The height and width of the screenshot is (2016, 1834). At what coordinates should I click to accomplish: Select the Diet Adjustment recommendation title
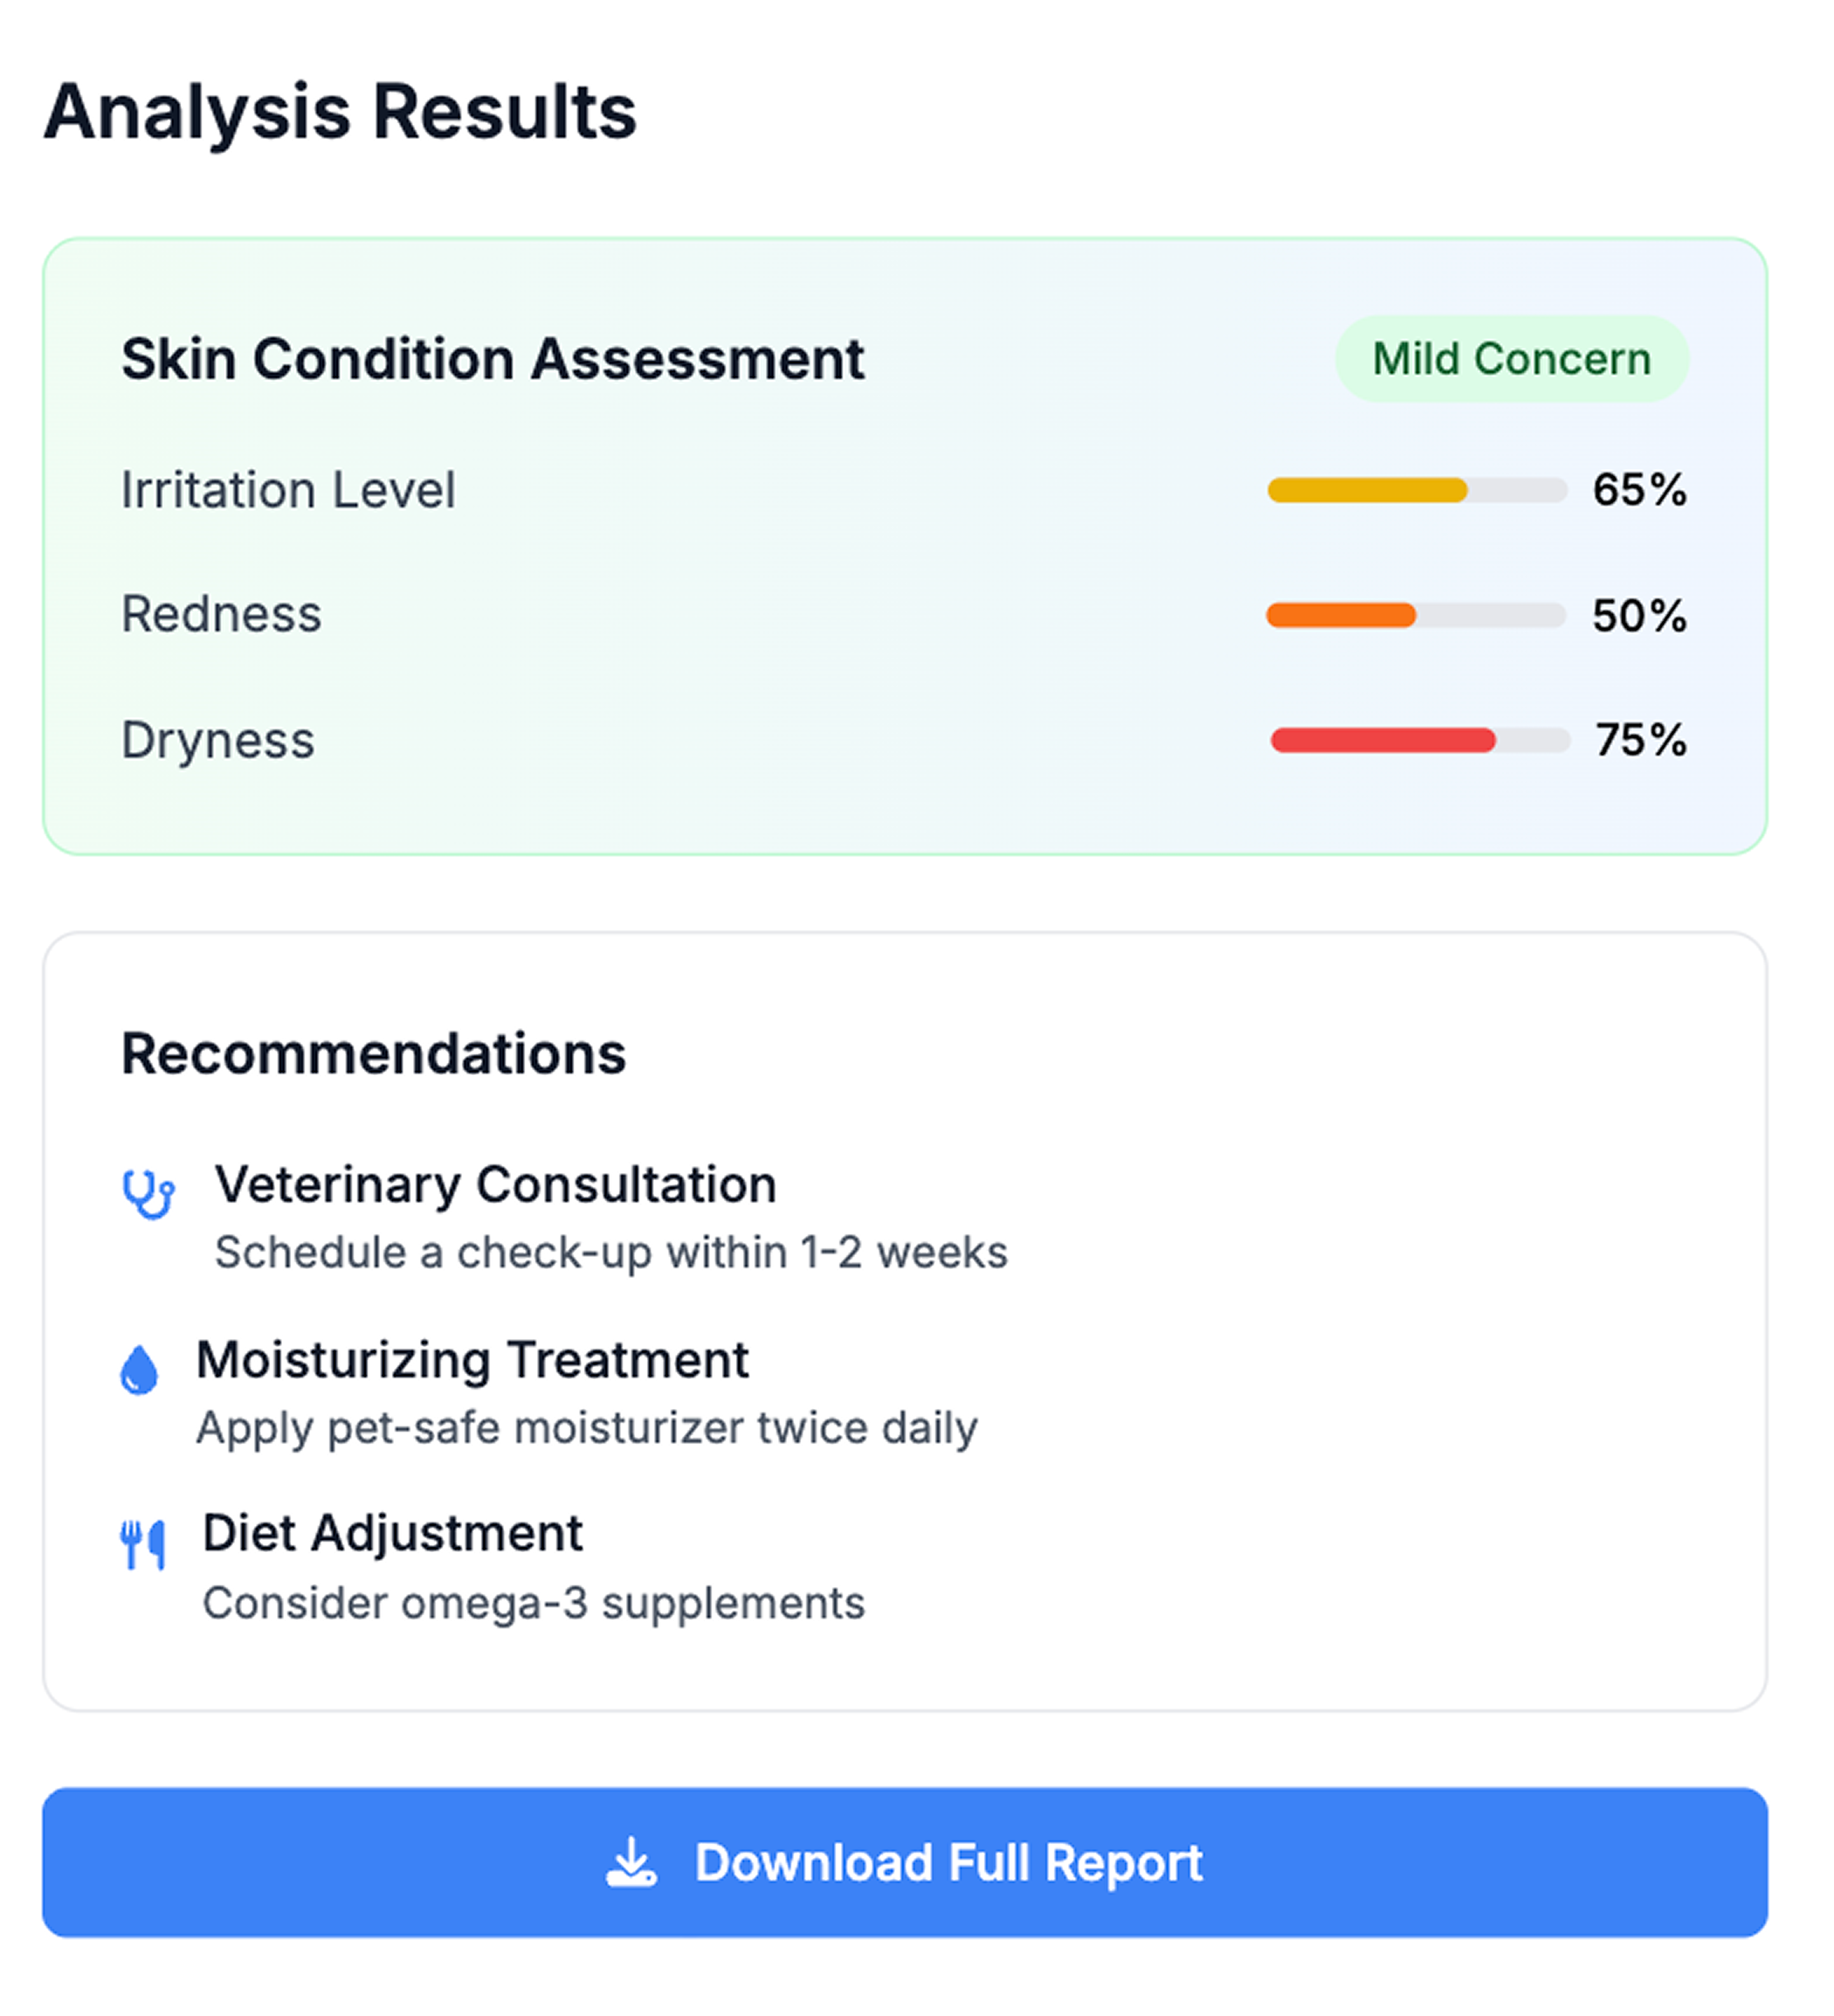(392, 1533)
